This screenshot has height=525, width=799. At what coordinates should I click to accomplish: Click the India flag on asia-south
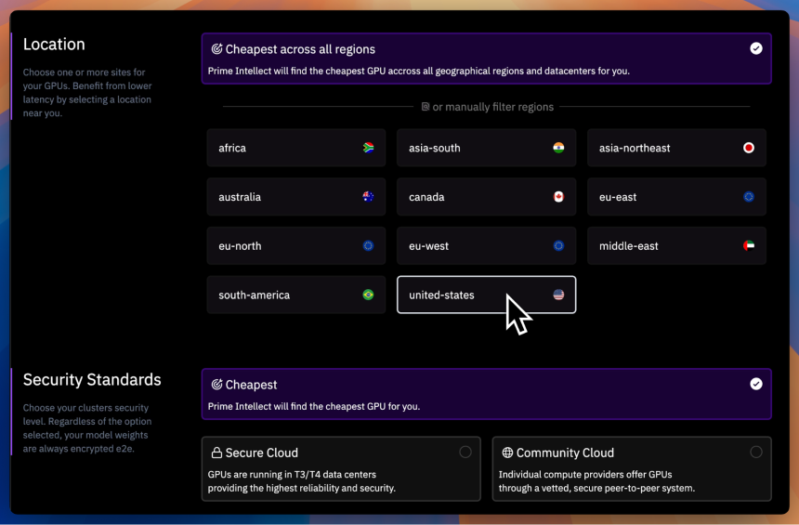pyautogui.click(x=558, y=148)
